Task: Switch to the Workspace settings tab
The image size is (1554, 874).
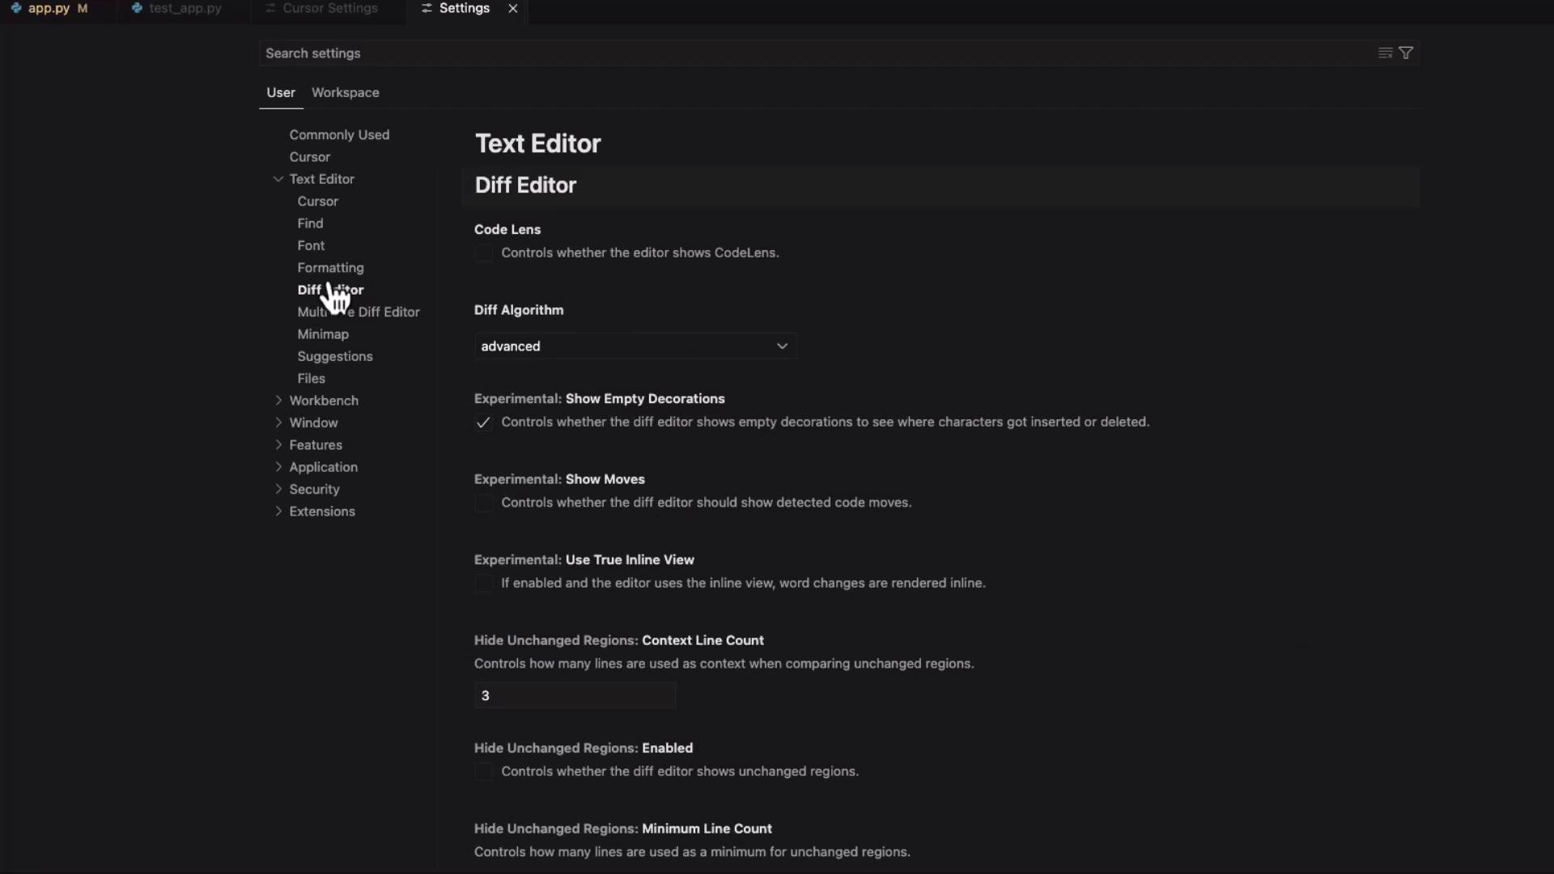Action: click(x=345, y=92)
